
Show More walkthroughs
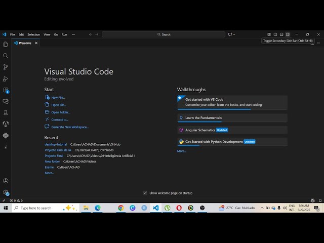tap(182, 151)
